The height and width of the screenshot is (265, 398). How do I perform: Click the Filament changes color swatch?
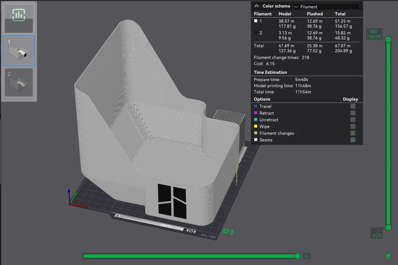pyautogui.click(x=256, y=133)
